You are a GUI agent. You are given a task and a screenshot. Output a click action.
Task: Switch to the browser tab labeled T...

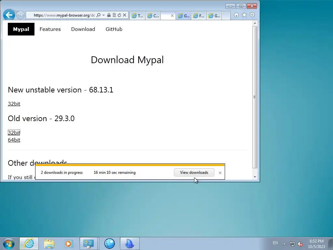(x=138, y=16)
